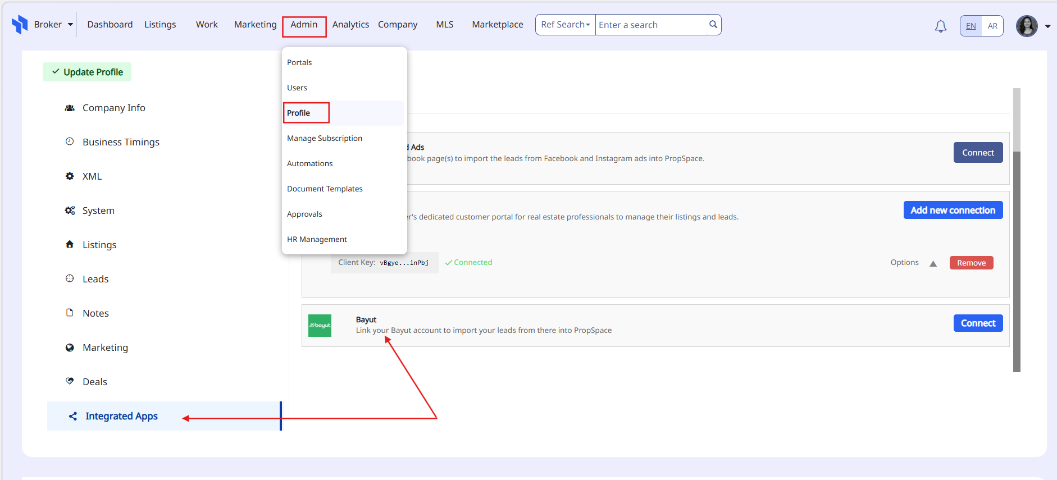Switch language to AR

pos(992,26)
